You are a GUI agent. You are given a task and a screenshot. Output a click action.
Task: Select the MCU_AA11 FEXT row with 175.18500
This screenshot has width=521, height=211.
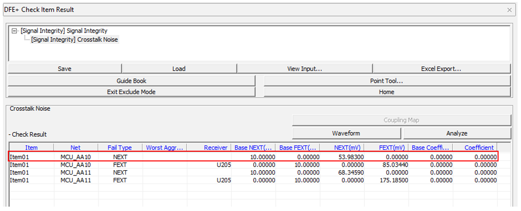(76, 180)
